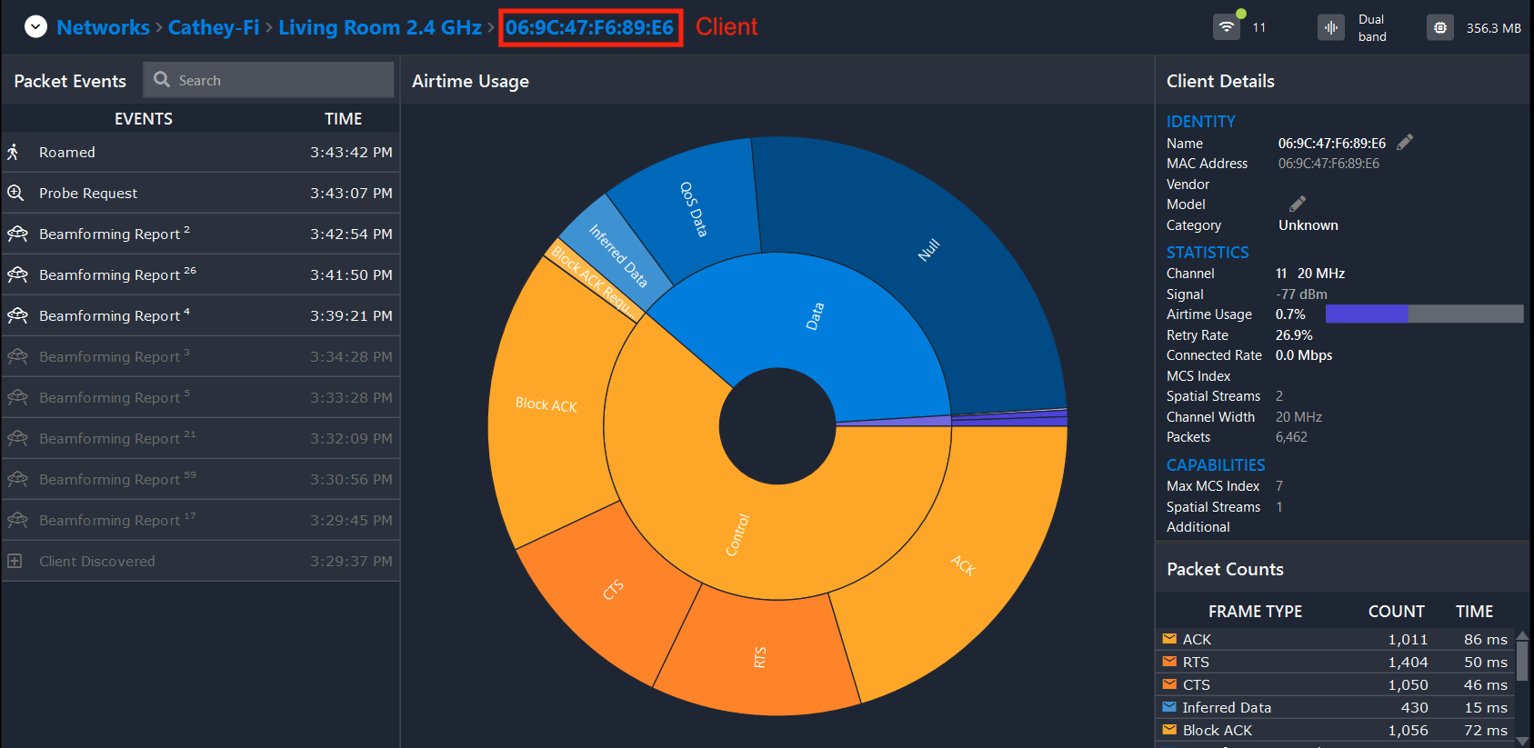Open the navigation dropdown chevron beside Networks
1534x748 pixels.
(x=35, y=27)
